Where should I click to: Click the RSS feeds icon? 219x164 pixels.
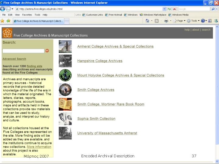[157, 21]
